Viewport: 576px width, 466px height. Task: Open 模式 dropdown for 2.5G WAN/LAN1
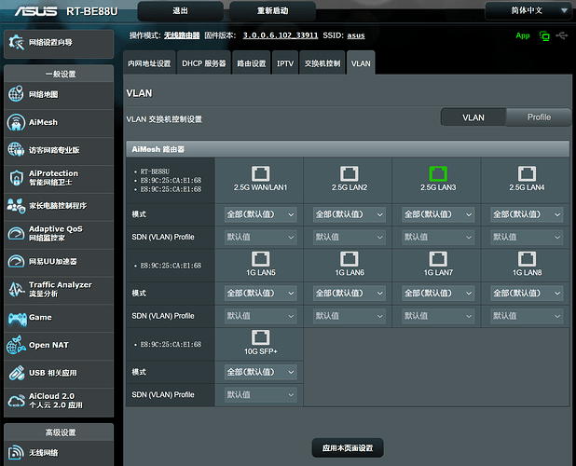pos(260,214)
